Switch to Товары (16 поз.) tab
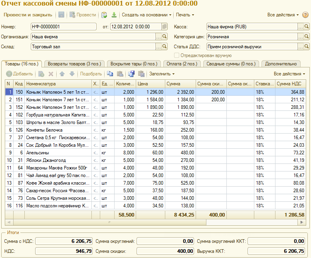Screen dimensions: 311x258 (22, 64)
